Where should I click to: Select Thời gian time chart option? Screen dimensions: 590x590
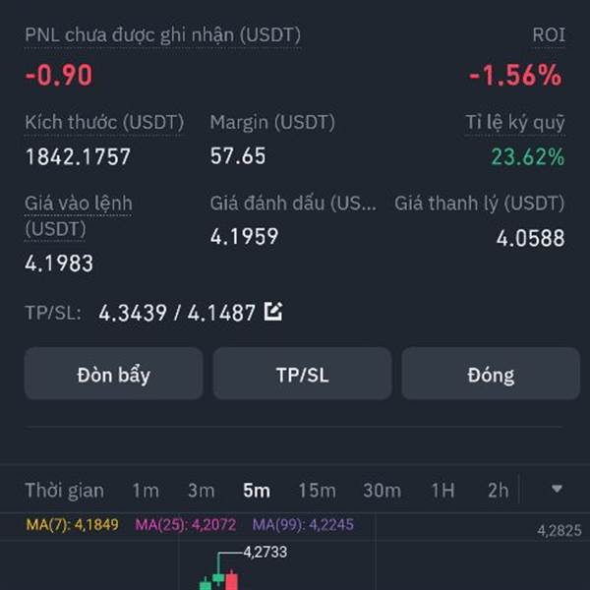click(x=64, y=491)
